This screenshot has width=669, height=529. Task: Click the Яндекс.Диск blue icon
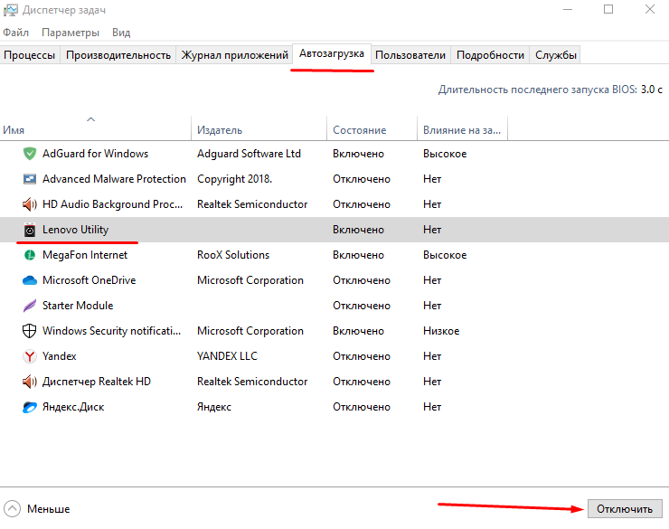tap(30, 407)
